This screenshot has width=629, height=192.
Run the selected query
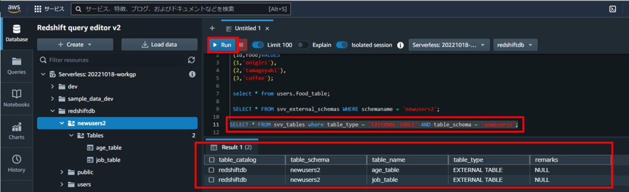tap(223, 45)
